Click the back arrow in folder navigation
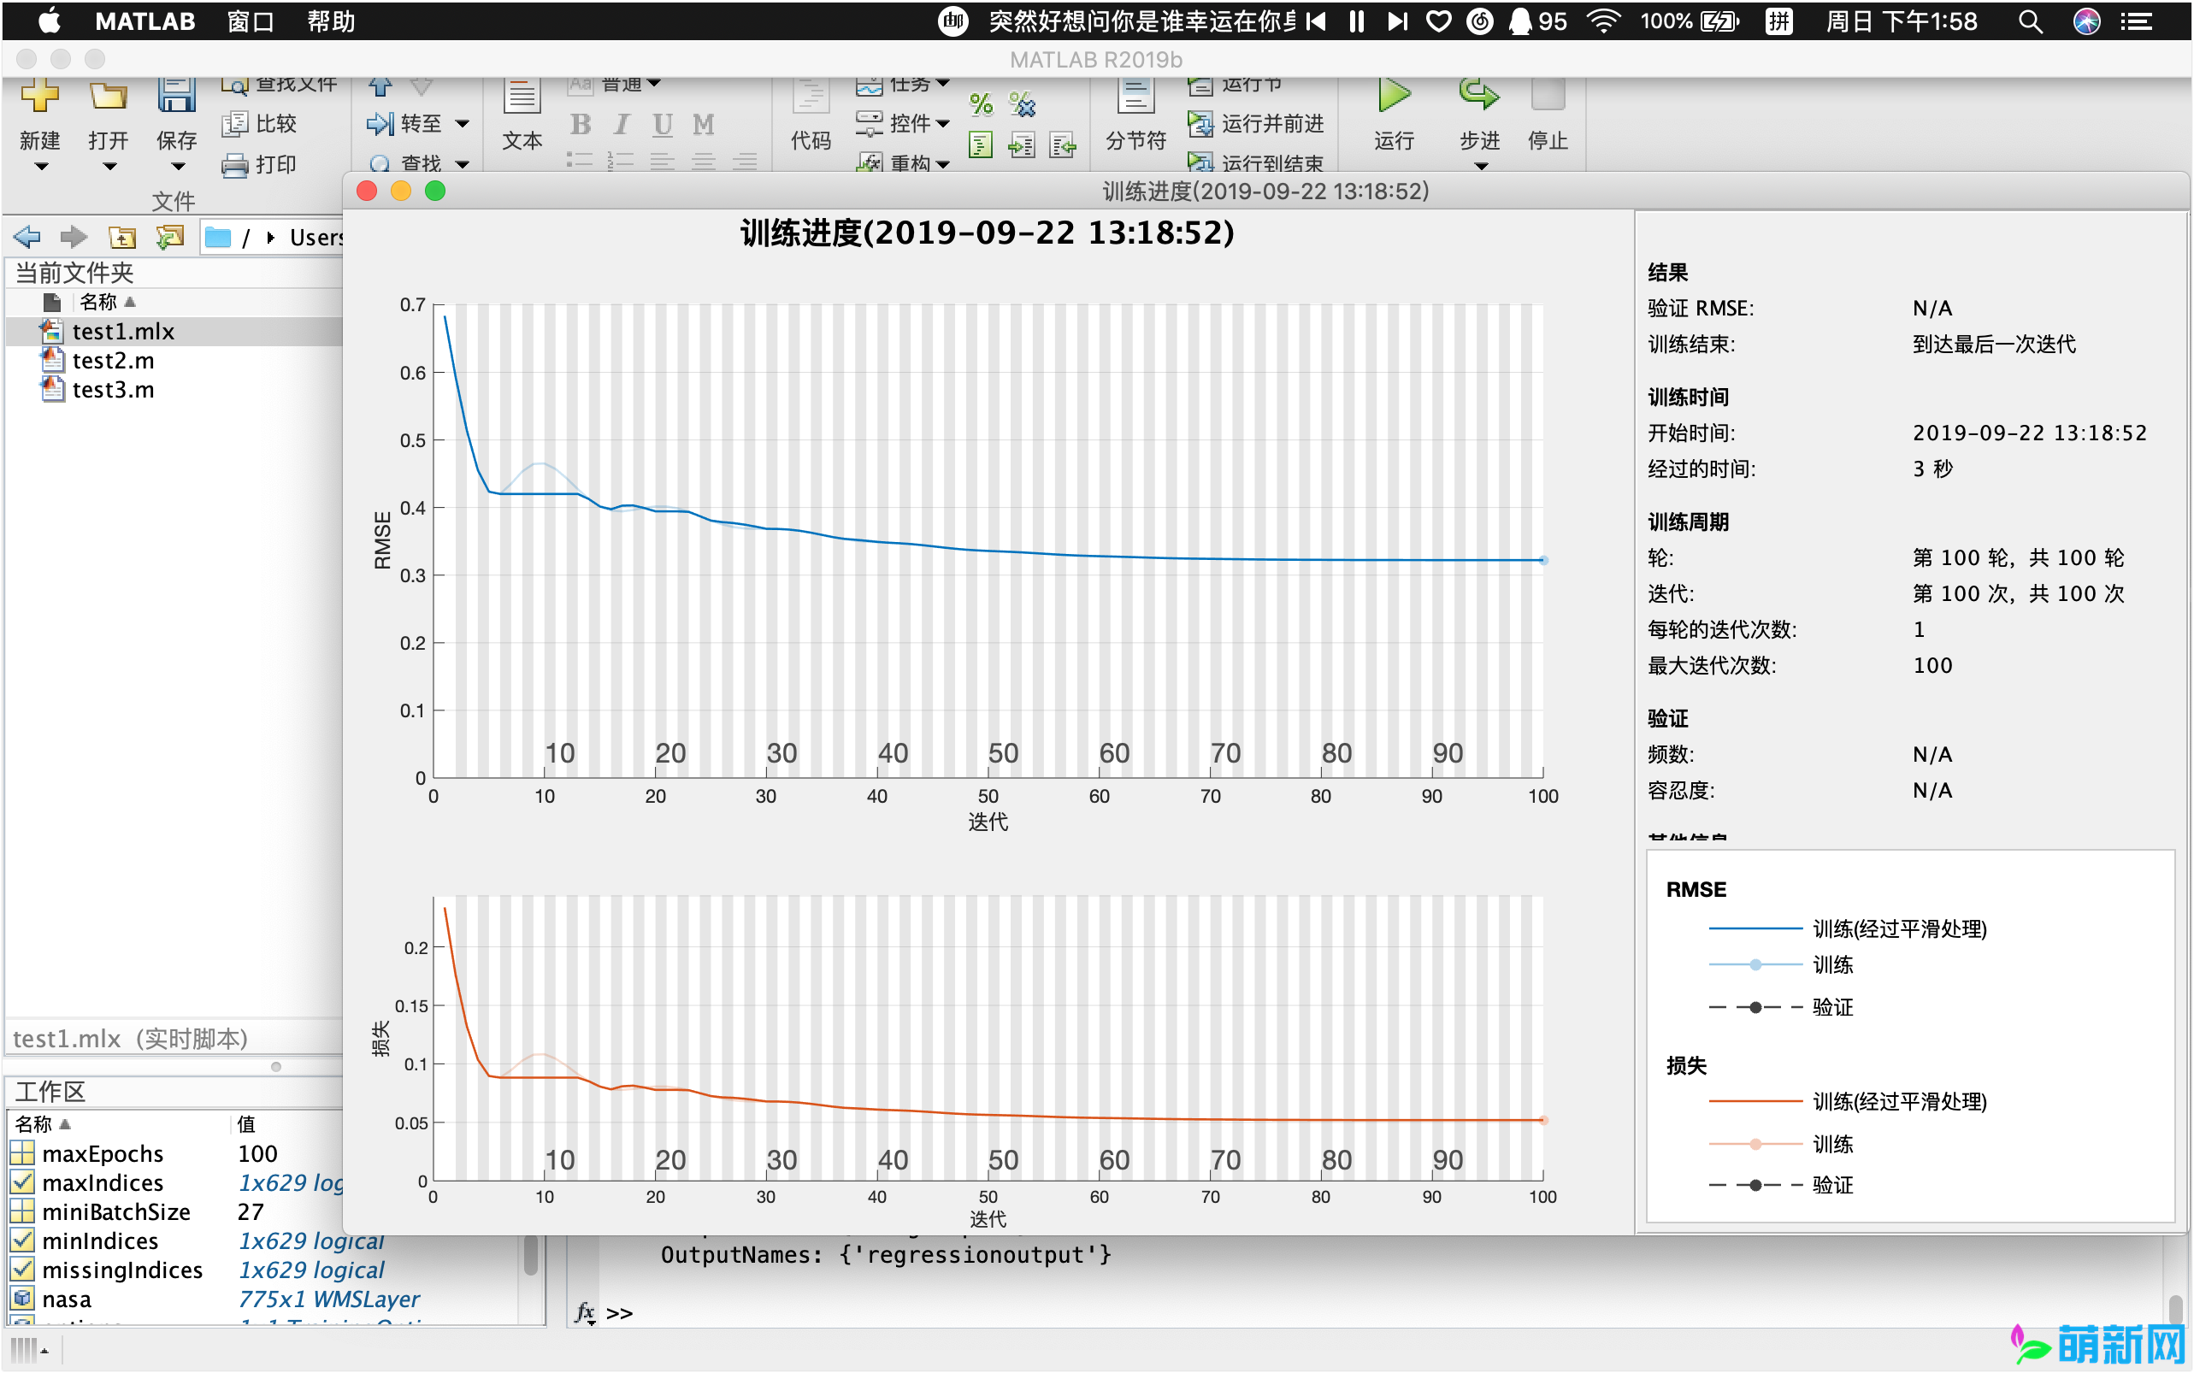This screenshot has height=1373, width=2194. 27,238
